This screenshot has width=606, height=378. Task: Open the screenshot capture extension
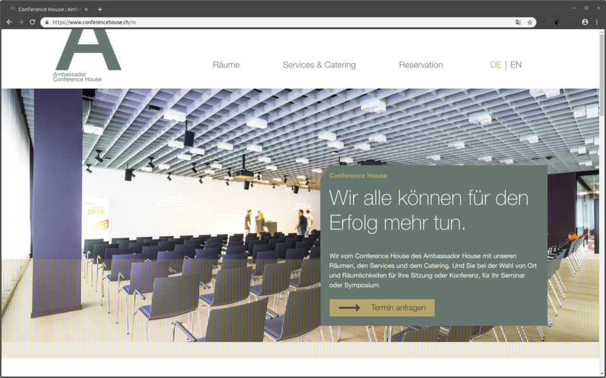pyautogui.click(x=545, y=23)
